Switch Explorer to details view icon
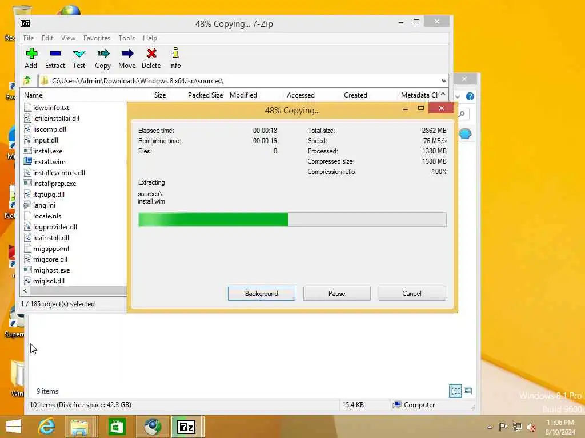The image size is (585, 438). click(x=455, y=391)
